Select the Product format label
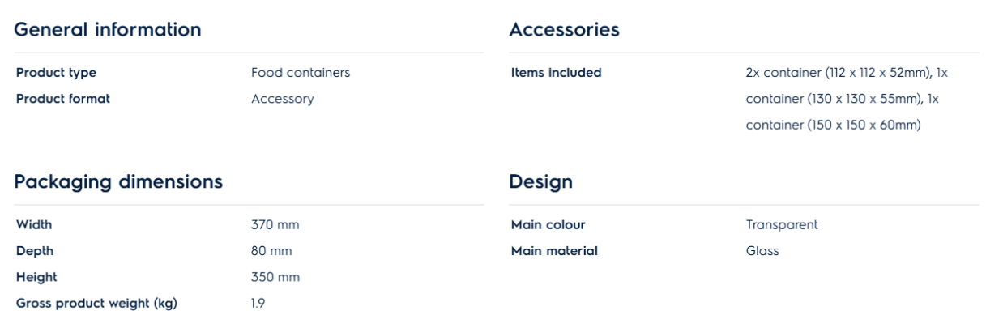1003x332 pixels. click(63, 99)
